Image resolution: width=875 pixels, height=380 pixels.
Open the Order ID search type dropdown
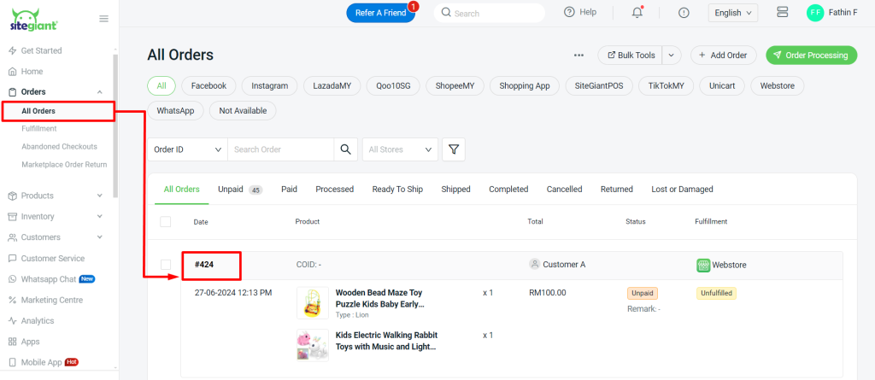pyautogui.click(x=187, y=149)
